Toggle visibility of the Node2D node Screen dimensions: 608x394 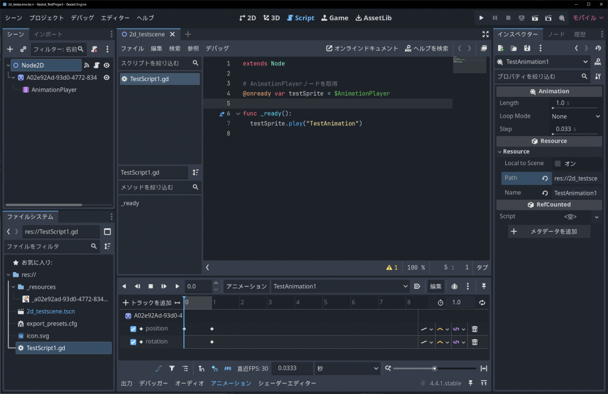[x=107, y=65]
